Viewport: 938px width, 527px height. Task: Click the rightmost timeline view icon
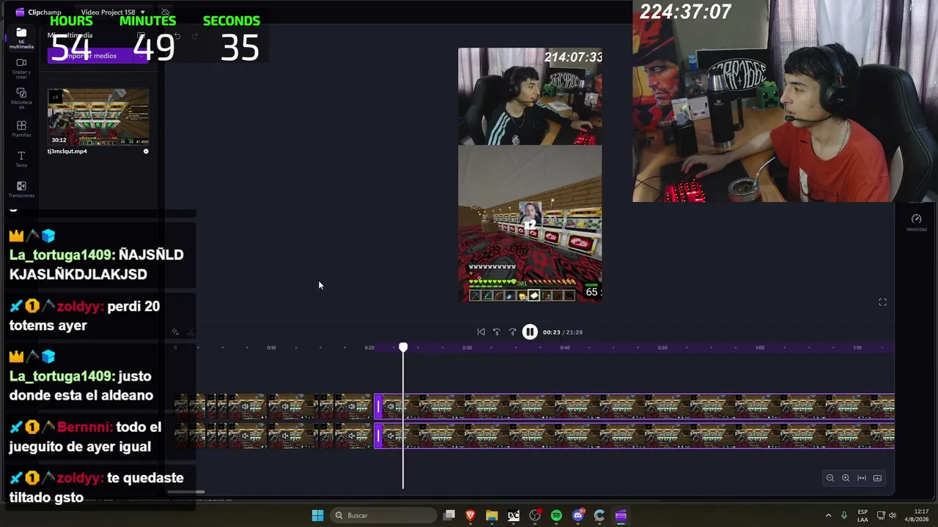click(x=877, y=478)
